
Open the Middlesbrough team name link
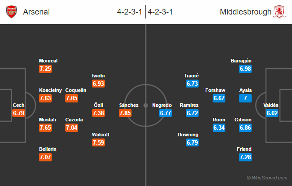click(x=246, y=12)
